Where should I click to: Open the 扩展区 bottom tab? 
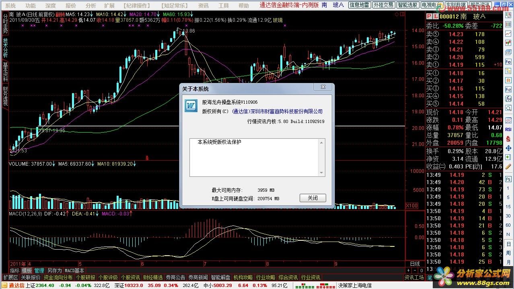pos(10,277)
